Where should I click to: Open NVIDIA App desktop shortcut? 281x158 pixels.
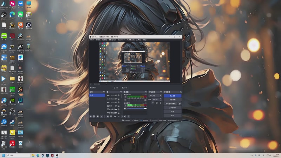pyautogui.click(x=12, y=101)
